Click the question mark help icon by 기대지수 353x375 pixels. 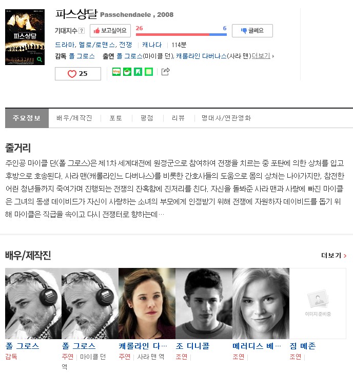click(82, 31)
